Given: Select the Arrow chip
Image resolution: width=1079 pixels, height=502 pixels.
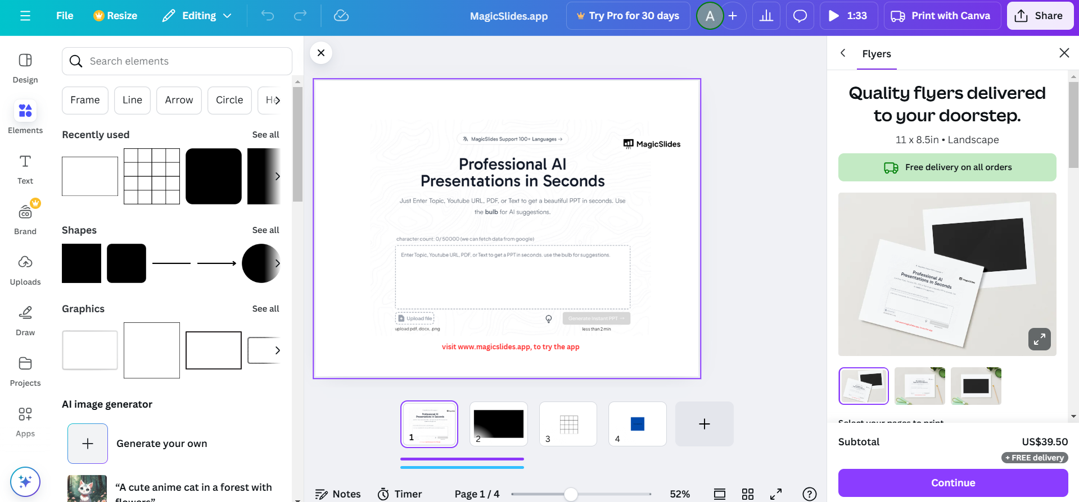Looking at the screenshot, I should pos(179,100).
